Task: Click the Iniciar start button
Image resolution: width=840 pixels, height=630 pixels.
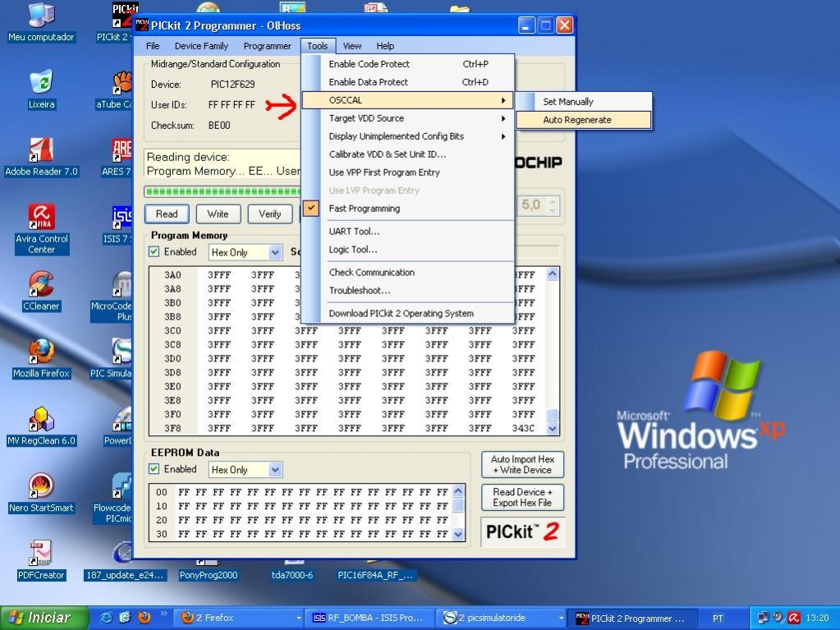Action: [44, 618]
